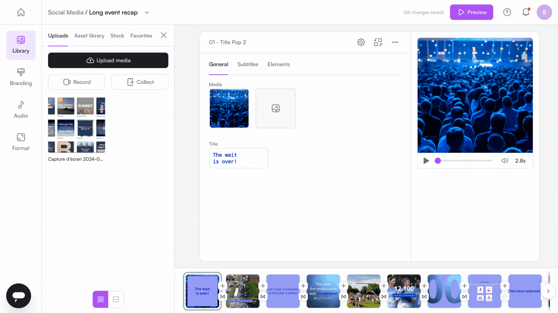Switch to the Favorites tab
558x313 pixels.
141,36
